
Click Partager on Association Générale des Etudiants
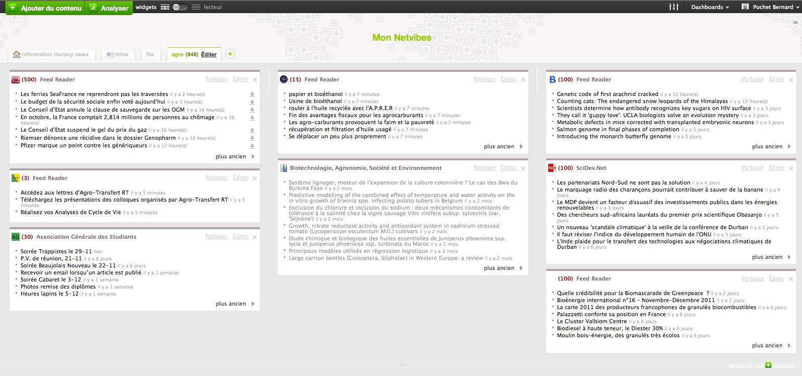coord(217,237)
